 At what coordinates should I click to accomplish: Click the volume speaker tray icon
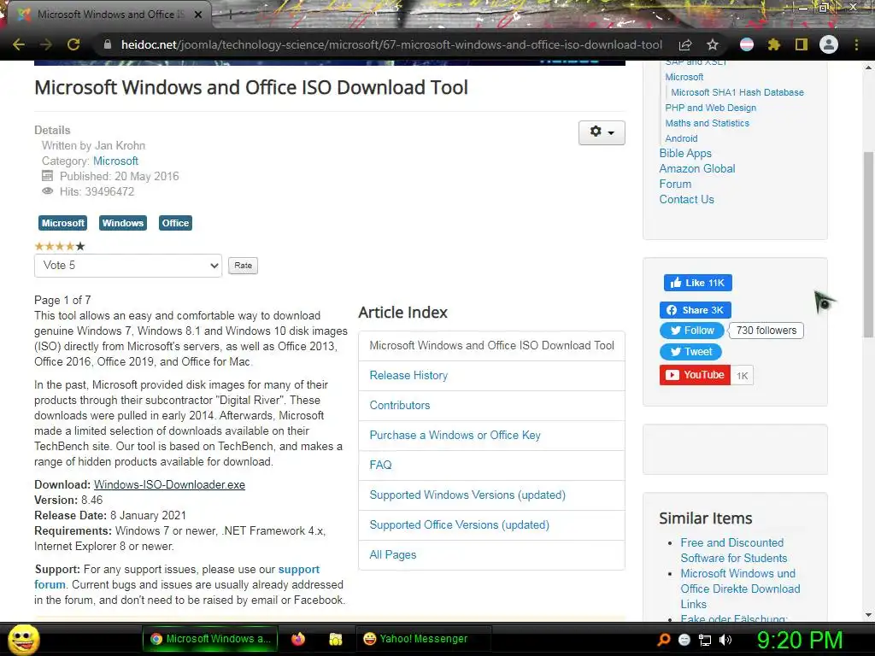point(725,640)
